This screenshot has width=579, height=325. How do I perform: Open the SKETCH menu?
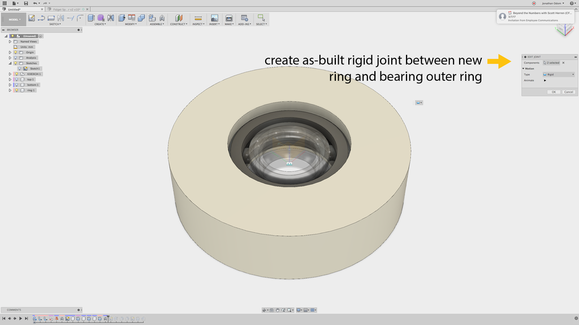55,24
